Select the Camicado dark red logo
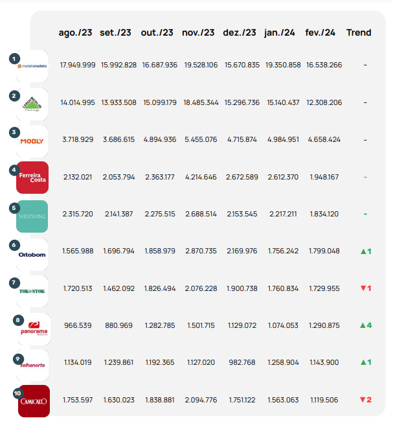Screen dimensions: 393x429 coord(32,401)
